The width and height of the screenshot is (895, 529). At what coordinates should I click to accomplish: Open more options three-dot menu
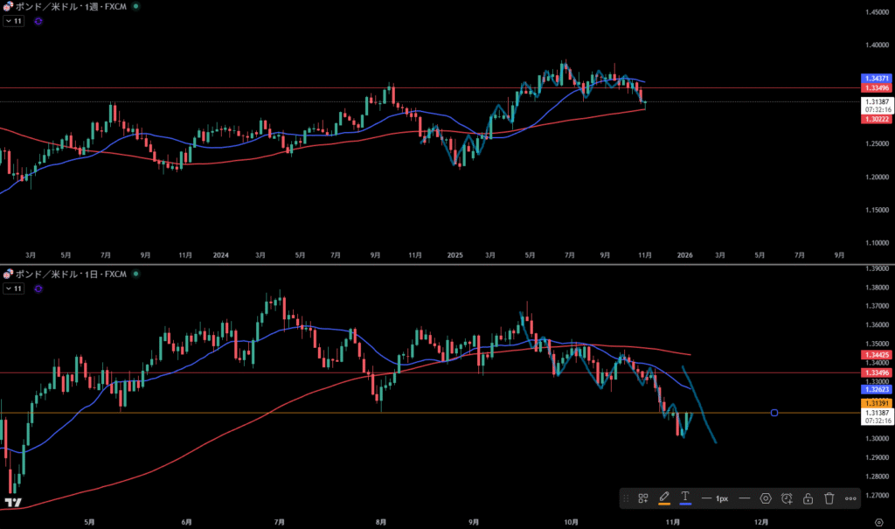click(x=850, y=498)
